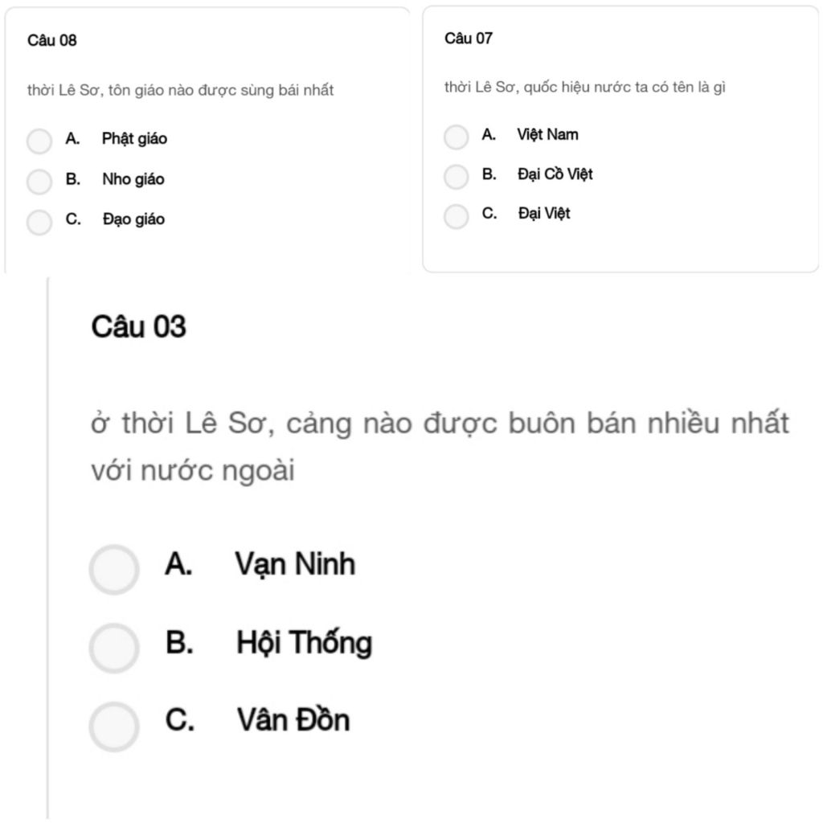Select radio button for Phật giáo
The width and height of the screenshot is (823, 823).
(39, 141)
